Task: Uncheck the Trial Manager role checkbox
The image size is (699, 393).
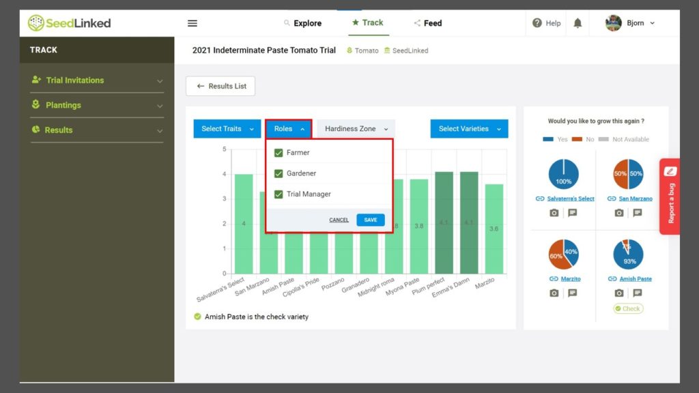Action: click(x=279, y=194)
